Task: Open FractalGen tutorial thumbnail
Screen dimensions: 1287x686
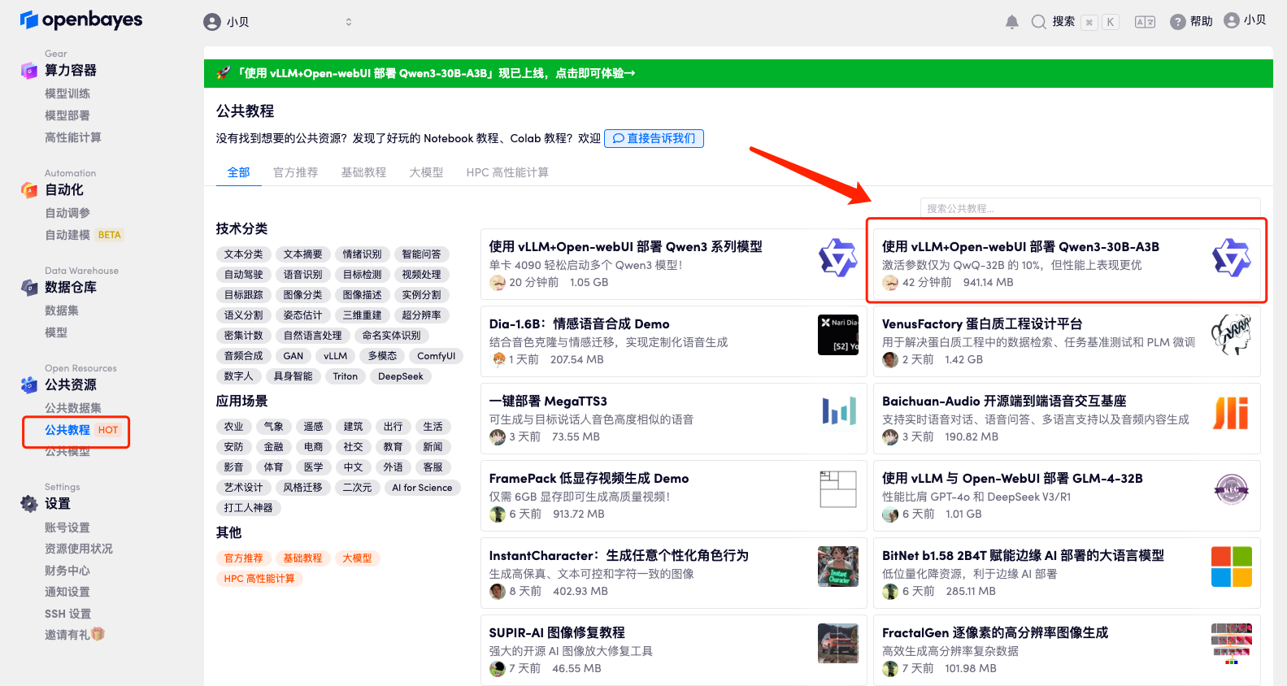Action: pos(1231,644)
